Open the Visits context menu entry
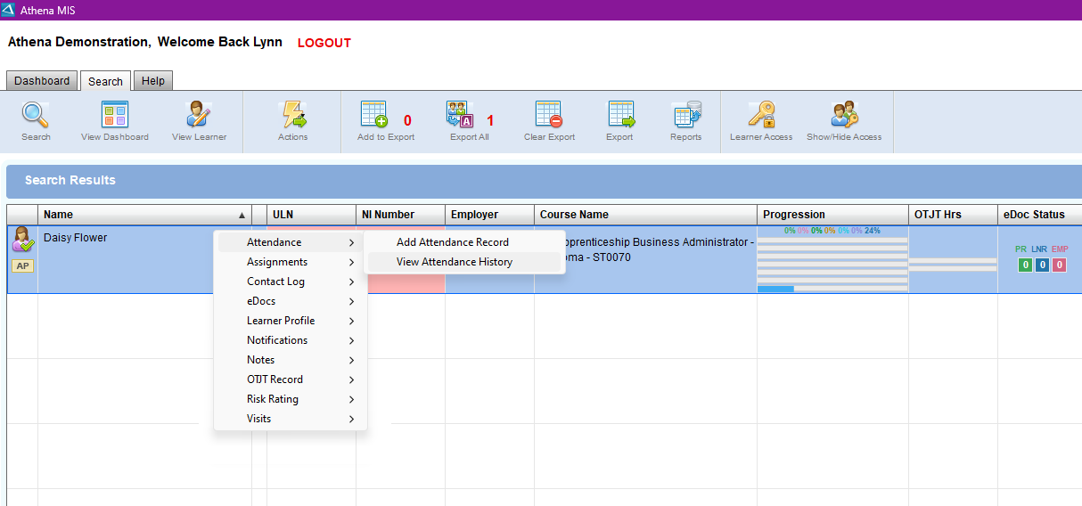The height and width of the screenshot is (506, 1082). 290,419
